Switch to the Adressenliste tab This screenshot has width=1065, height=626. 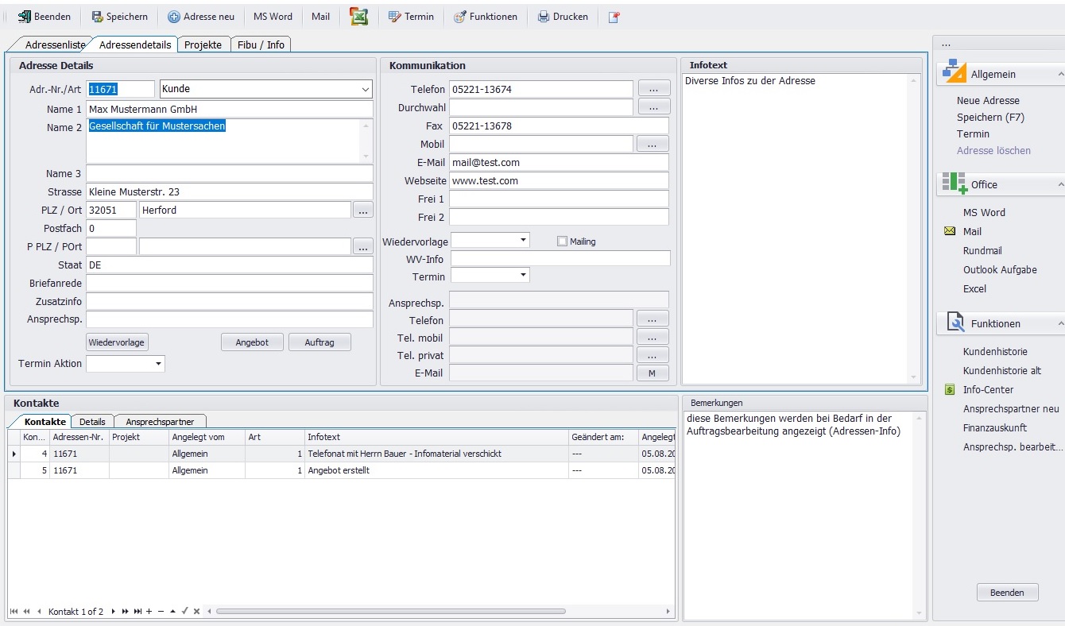coord(54,44)
